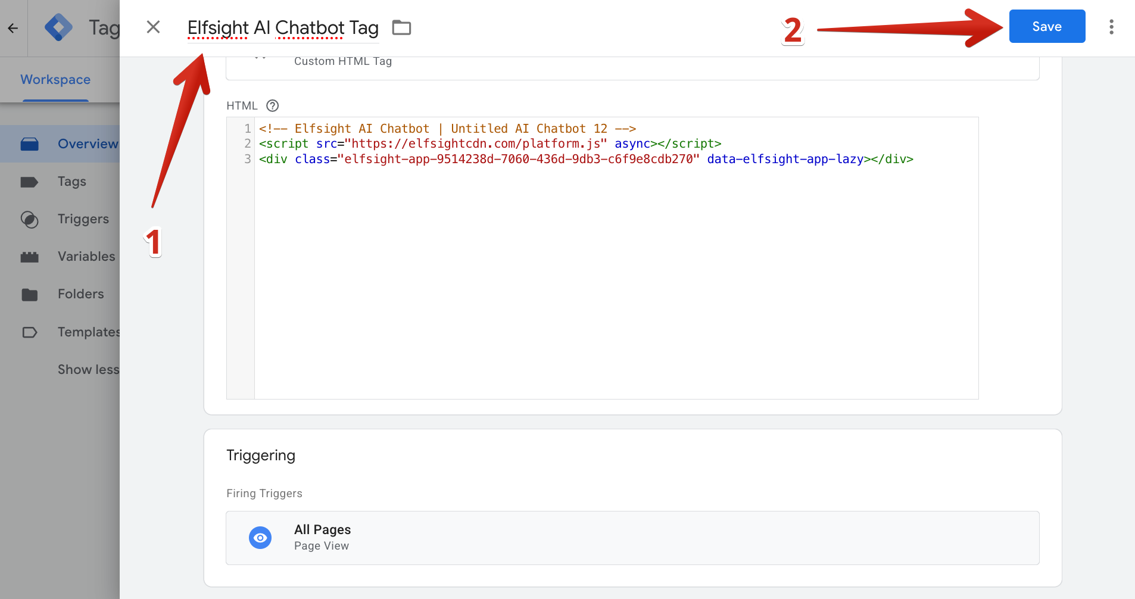Collapse sidebar with Show less
Image resolution: width=1135 pixels, height=599 pixels.
coord(88,369)
